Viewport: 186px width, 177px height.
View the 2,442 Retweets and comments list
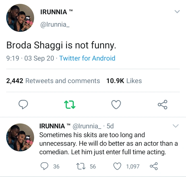(53, 81)
